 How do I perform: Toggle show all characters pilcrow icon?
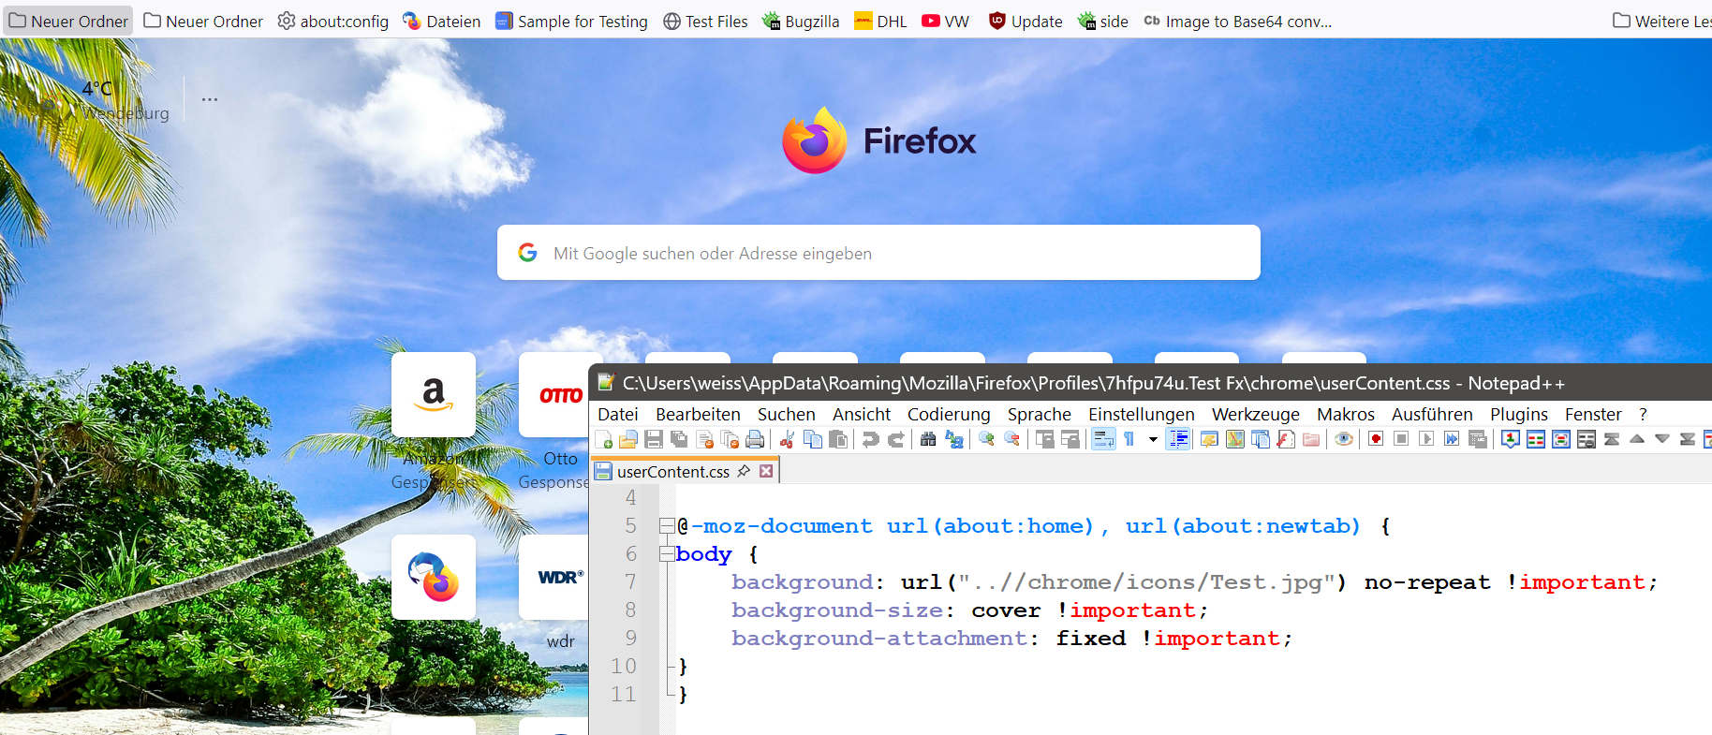(1129, 439)
